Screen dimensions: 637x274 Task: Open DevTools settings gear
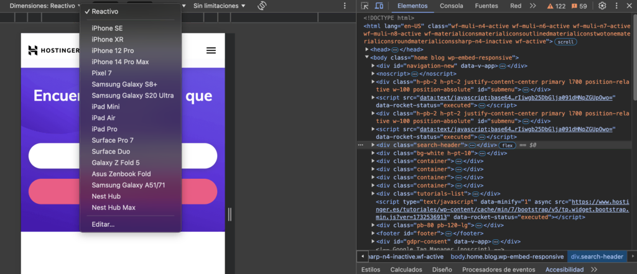pyautogui.click(x=602, y=6)
